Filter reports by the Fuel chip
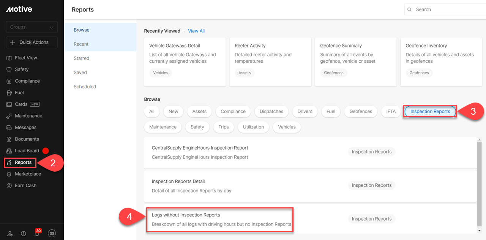The width and height of the screenshot is (486, 240). 331,112
